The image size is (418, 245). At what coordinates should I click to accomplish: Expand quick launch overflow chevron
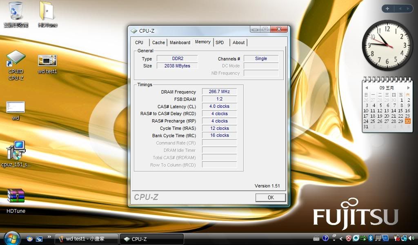pos(49,236)
